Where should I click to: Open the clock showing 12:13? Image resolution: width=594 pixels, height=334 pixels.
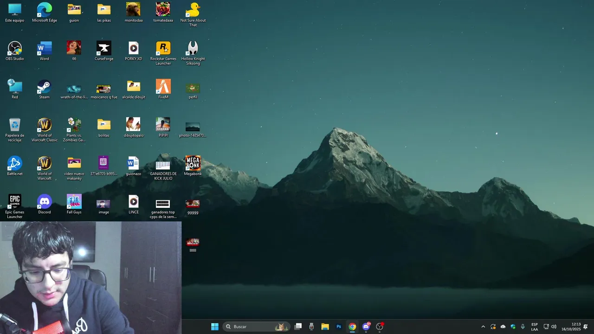(571, 327)
